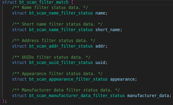Click the appearance member identifier
The image size is (173, 105).
[x=122, y=79]
